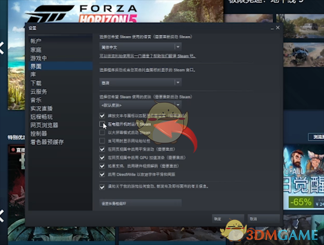Minimize the settings dialog

[272, 28]
